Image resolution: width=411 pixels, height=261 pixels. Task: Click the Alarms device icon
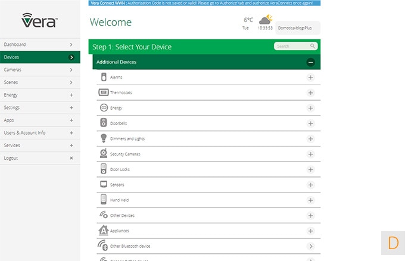click(104, 77)
